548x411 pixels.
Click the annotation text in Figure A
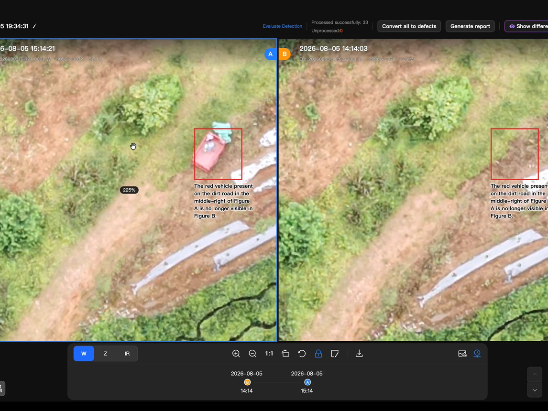[223, 201]
